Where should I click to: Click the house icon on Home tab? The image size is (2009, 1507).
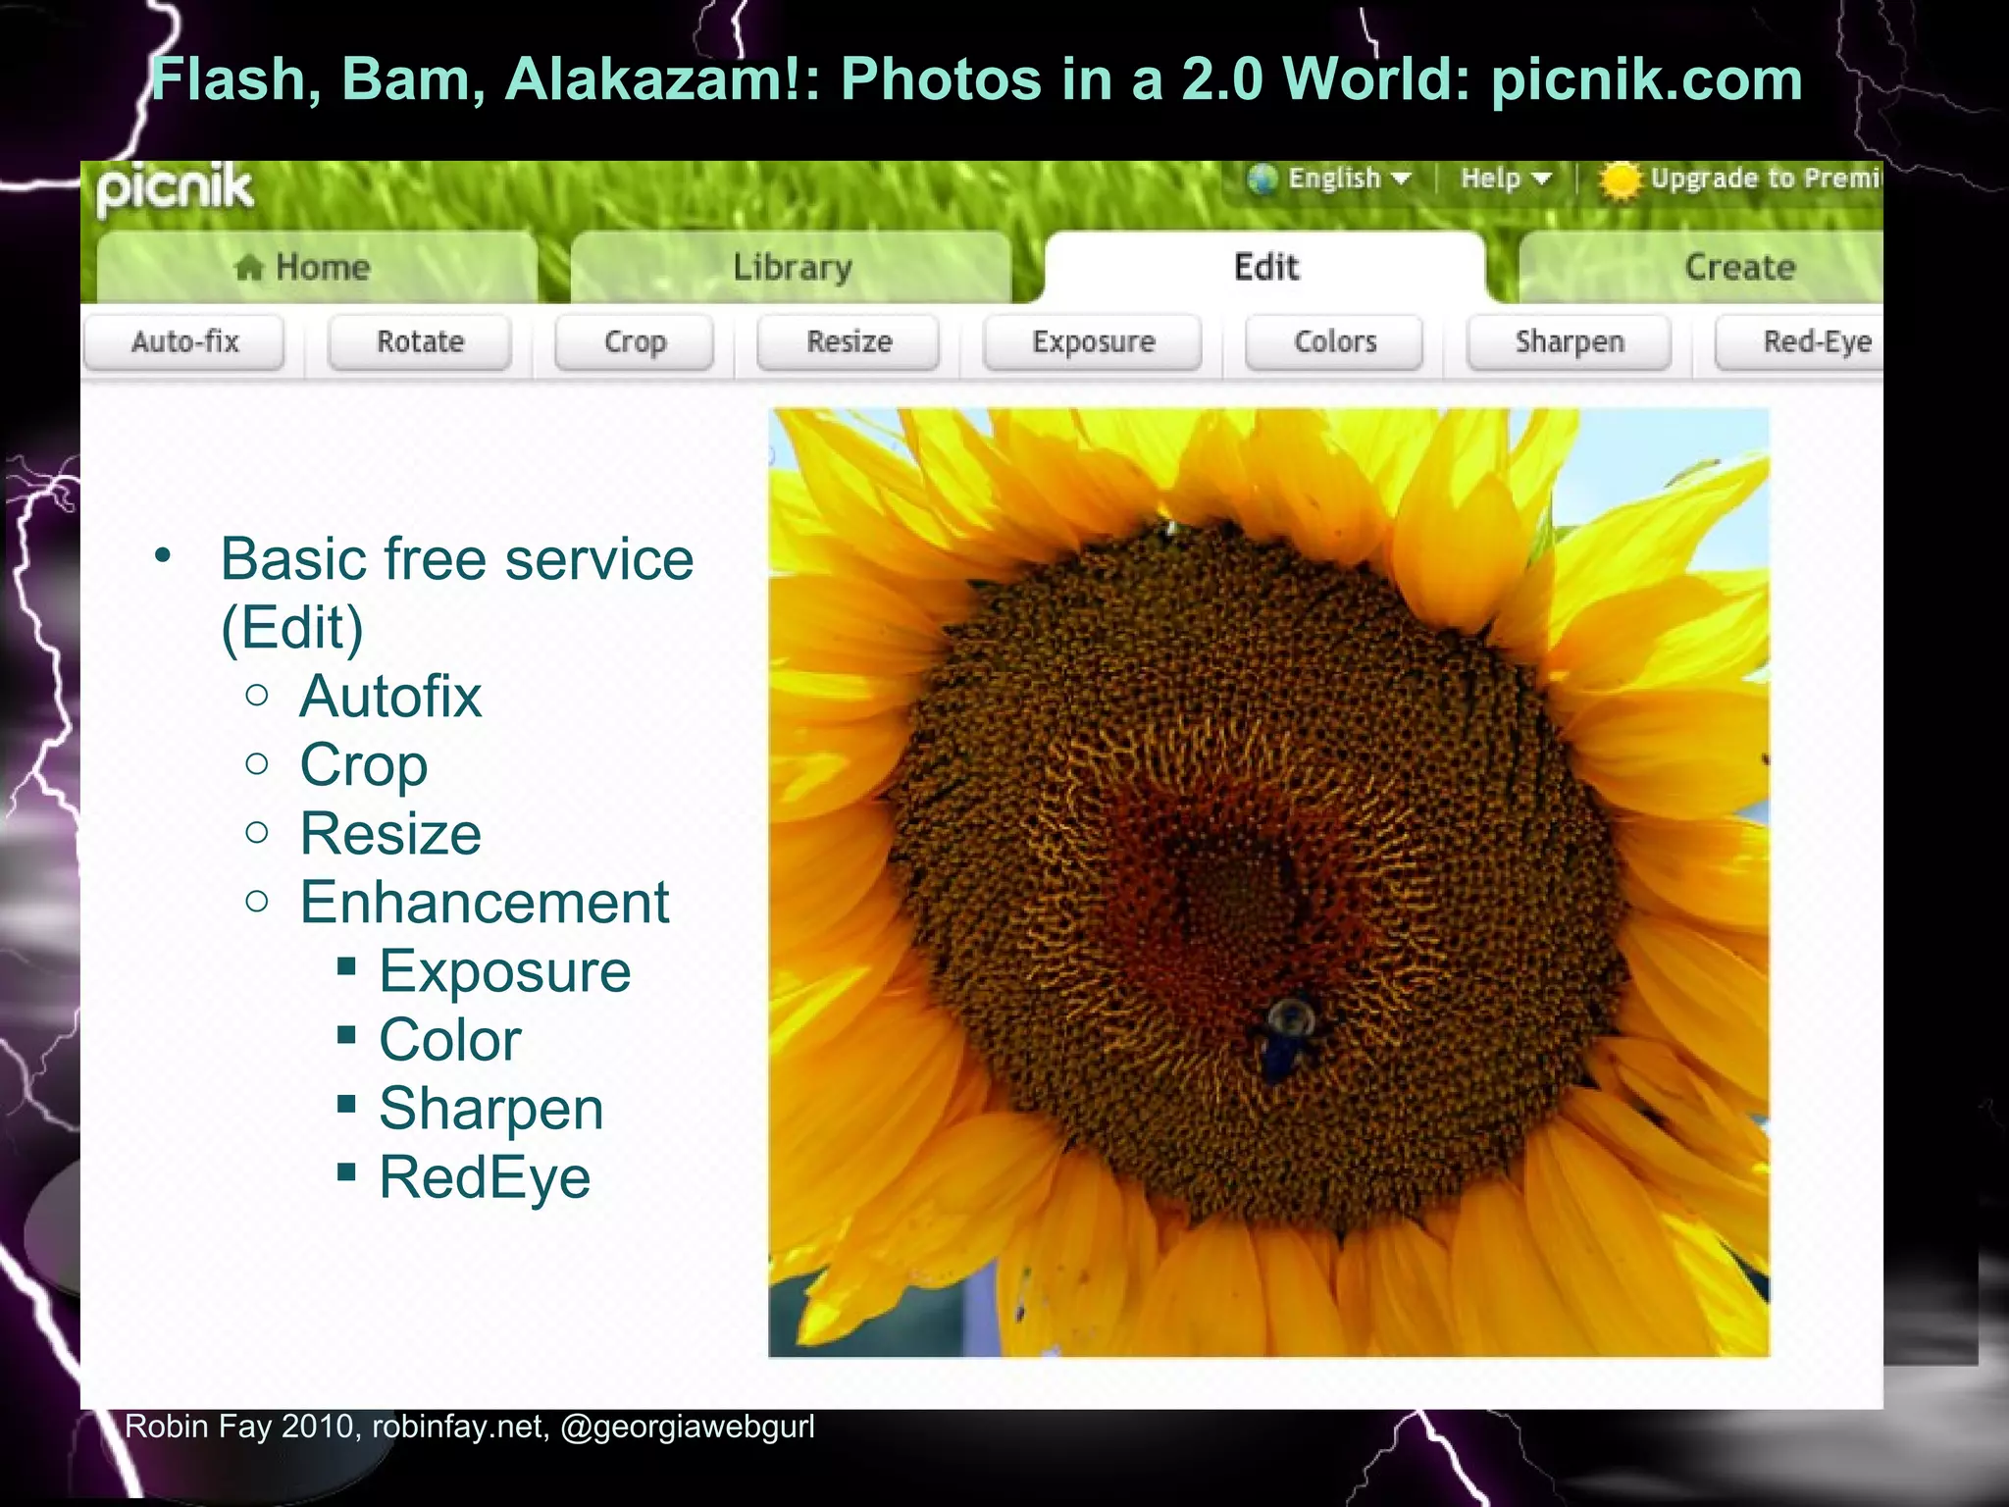coord(249,267)
